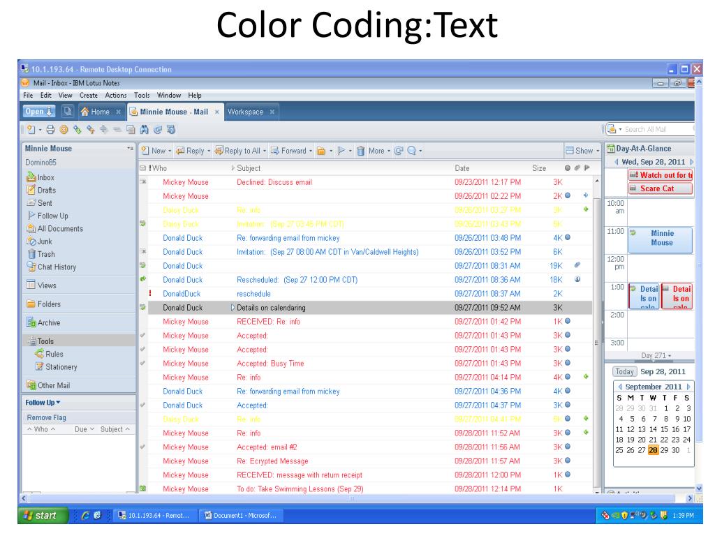The width and height of the screenshot is (715, 536).
Task: Open the Show dropdown
Action: 582,151
